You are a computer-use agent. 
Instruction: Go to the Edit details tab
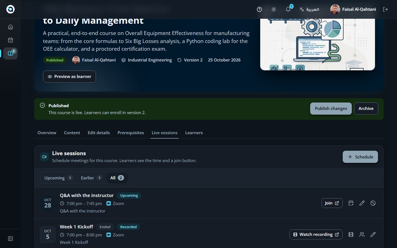(99, 133)
